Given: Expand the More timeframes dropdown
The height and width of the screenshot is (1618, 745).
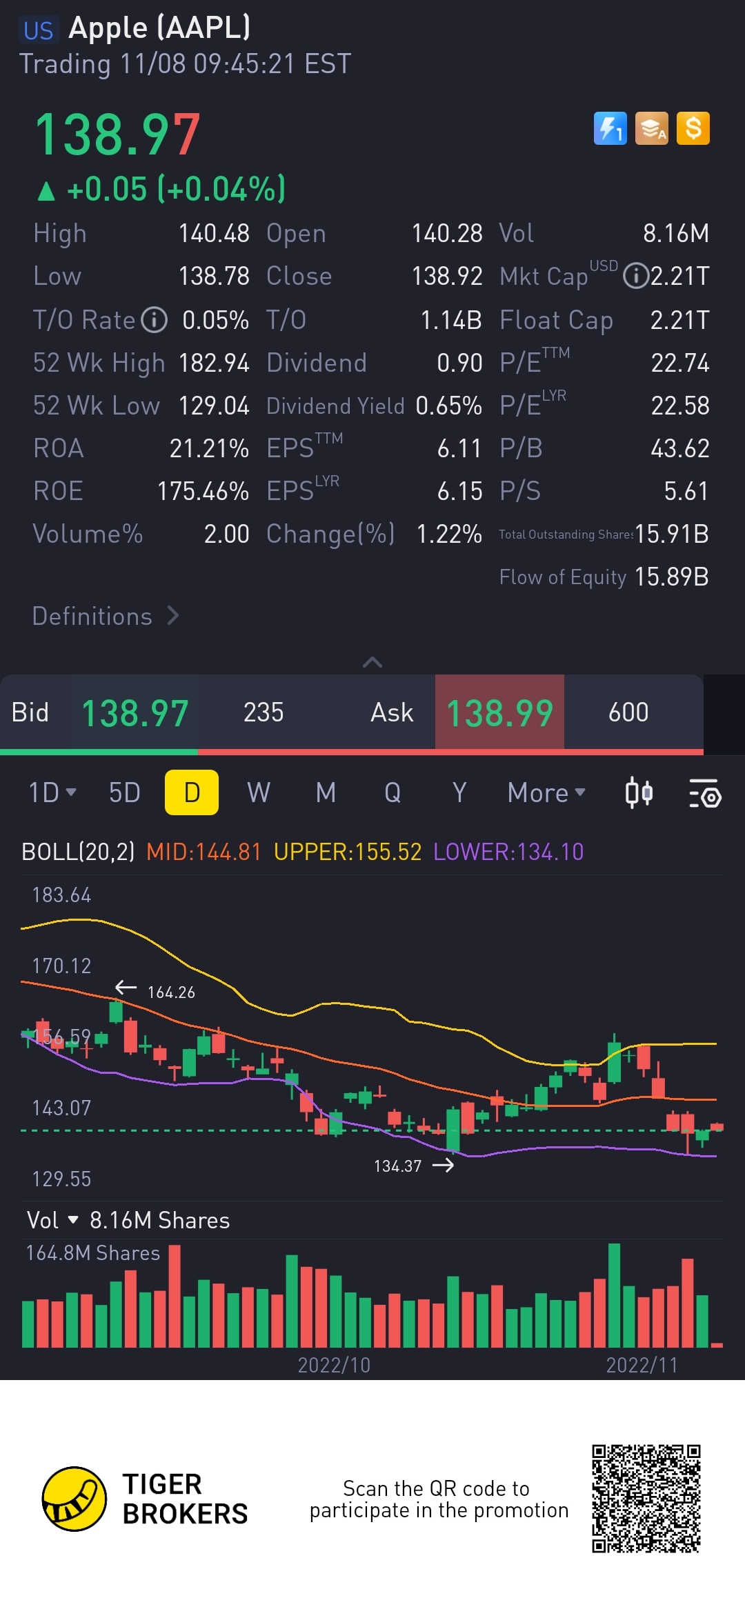Looking at the screenshot, I should tap(546, 792).
